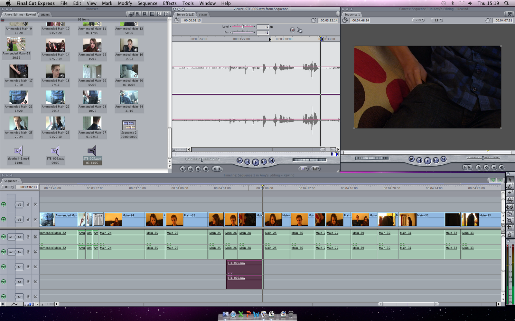
Task: Select the Roll edit tool
Action: coord(510,200)
